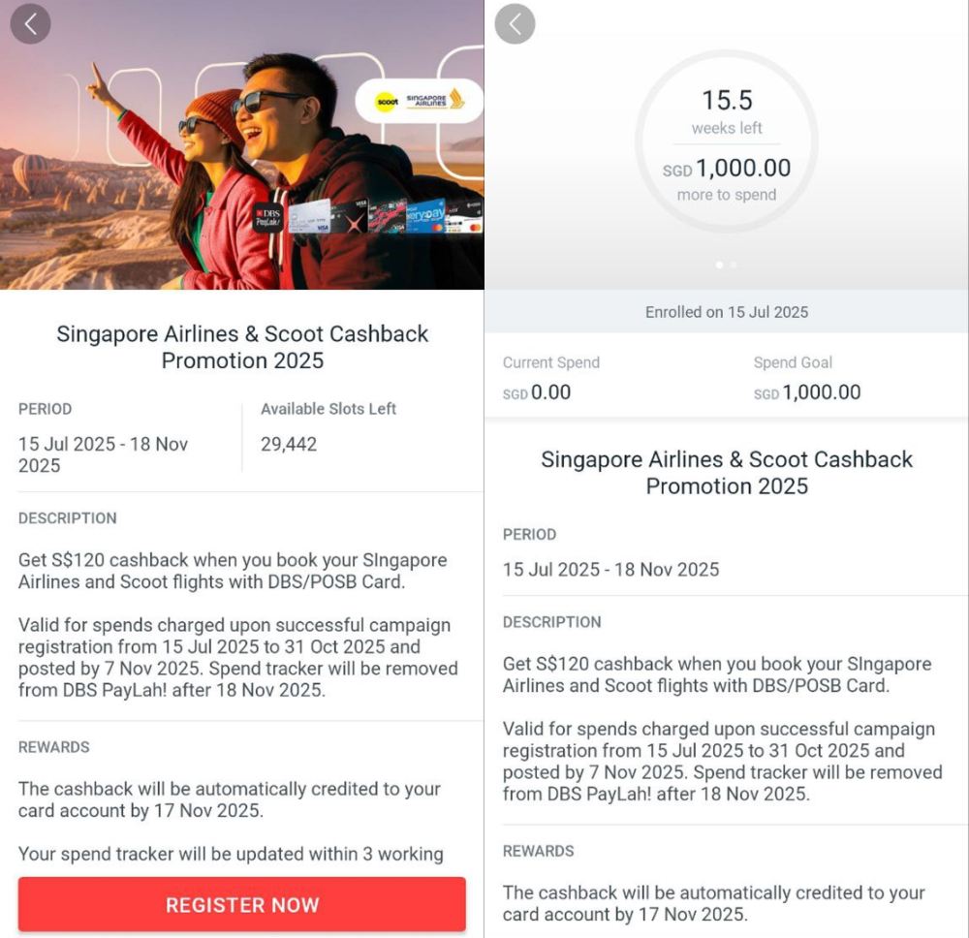
Task: Select the first carousel page dot
Action: [719, 264]
